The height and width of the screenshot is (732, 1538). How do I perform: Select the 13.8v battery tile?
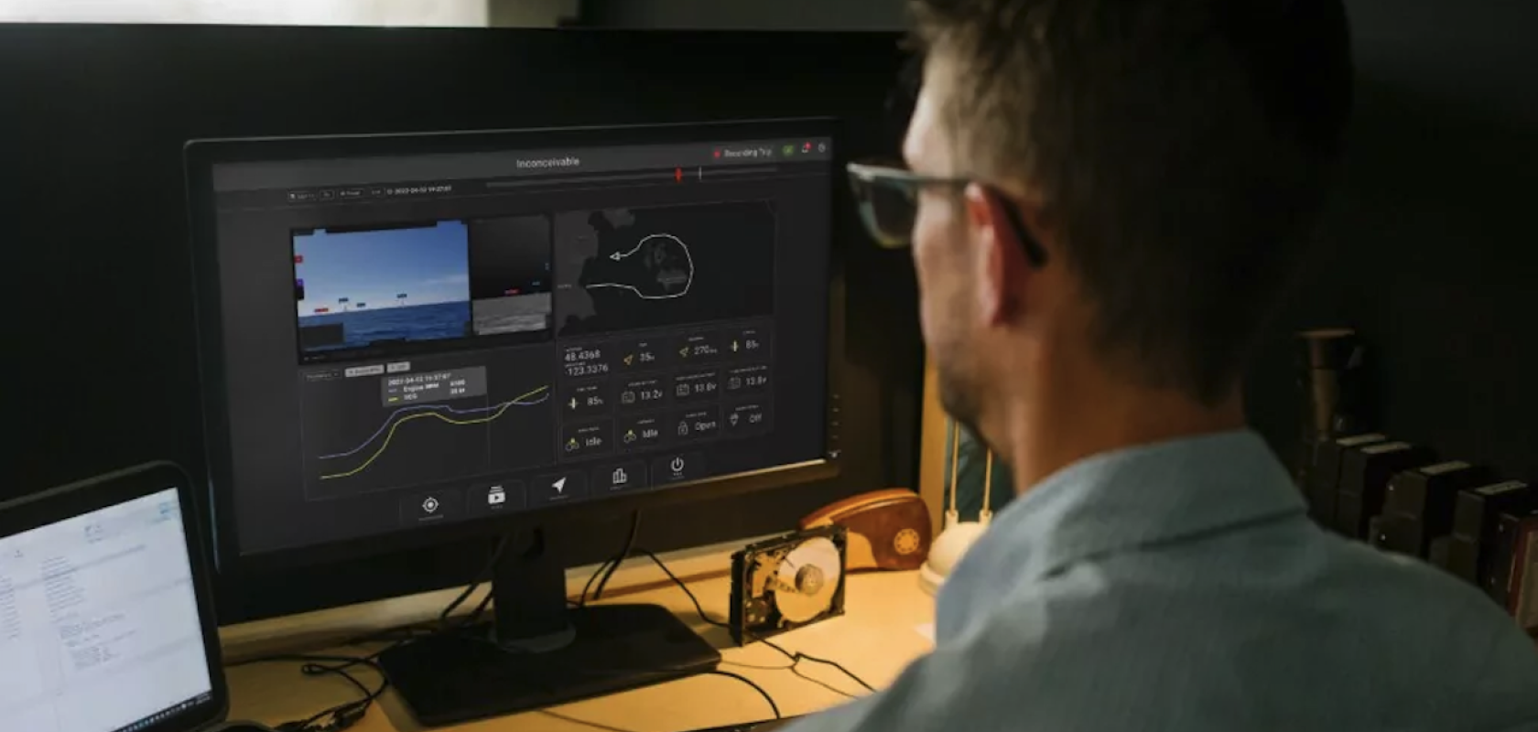click(748, 380)
